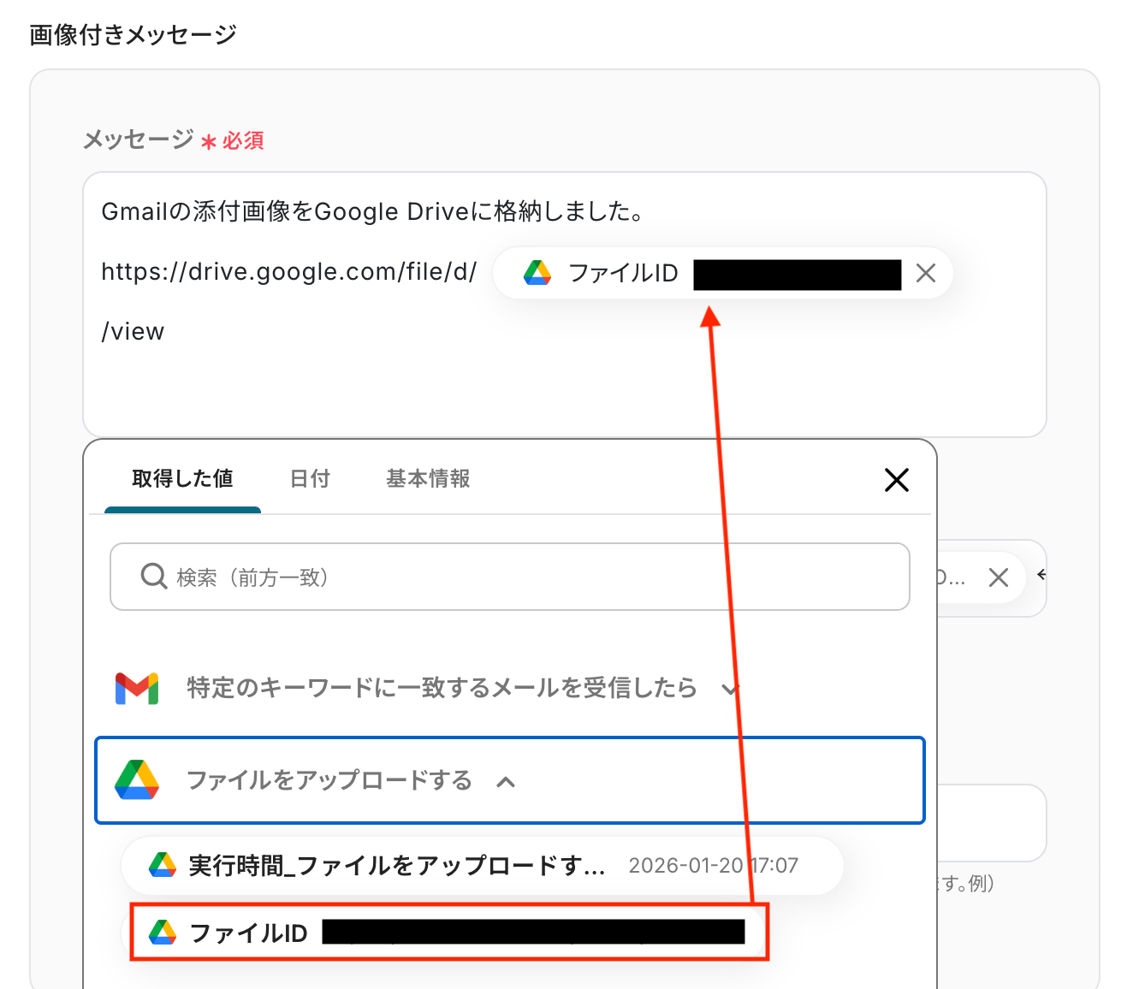
Task: Click the /view text in the message
Action: tap(133, 332)
